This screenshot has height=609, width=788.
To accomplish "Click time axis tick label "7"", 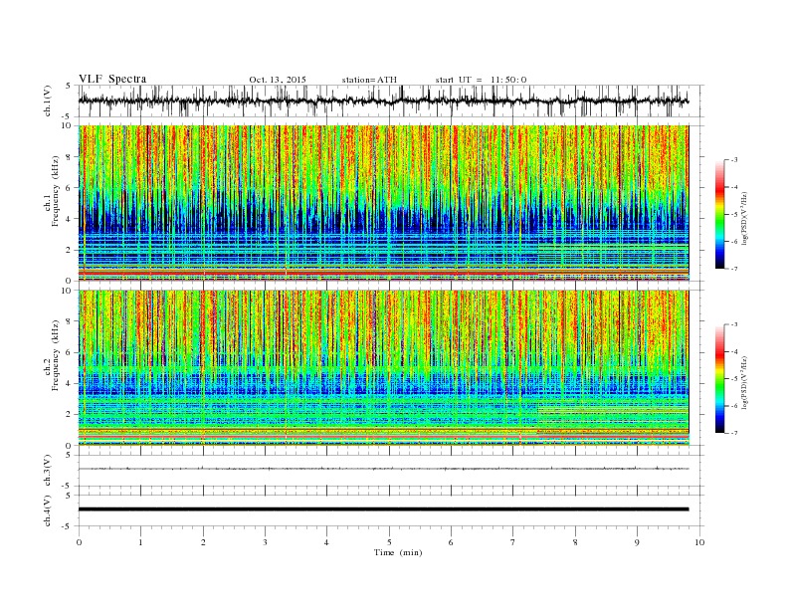I will point(513,542).
